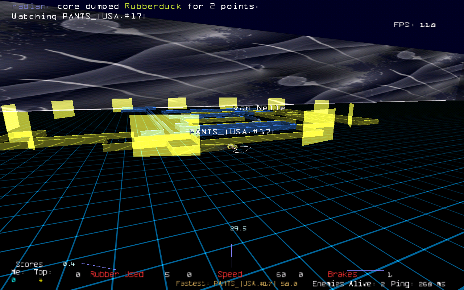Click the 'Watching PANTS_|USA.#17|' text
Screen dimensions: 464x290
pyautogui.click(x=79, y=16)
